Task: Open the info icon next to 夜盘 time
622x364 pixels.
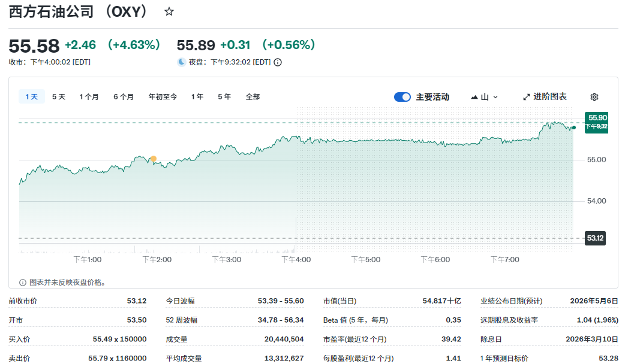Action: tap(277, 62)
